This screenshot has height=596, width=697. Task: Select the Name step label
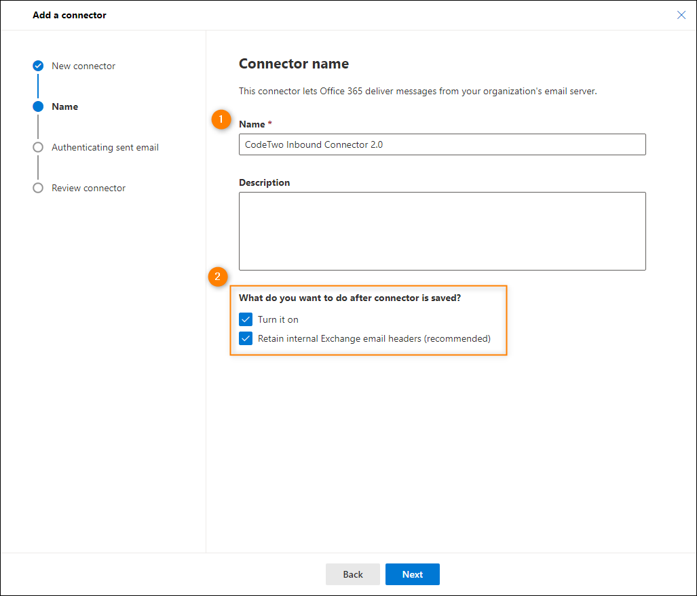[x=65, y=106]
